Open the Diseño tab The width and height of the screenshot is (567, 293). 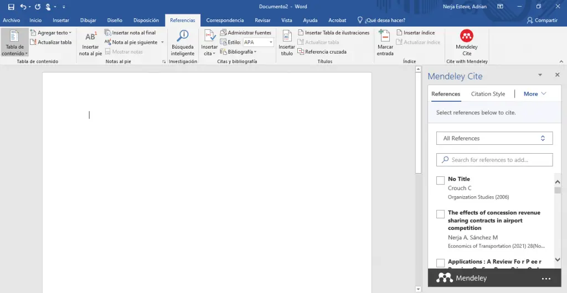click(x=115, y=20)
